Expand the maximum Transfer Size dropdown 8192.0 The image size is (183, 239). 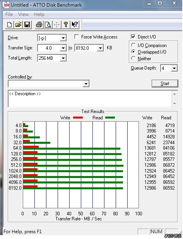100,48
